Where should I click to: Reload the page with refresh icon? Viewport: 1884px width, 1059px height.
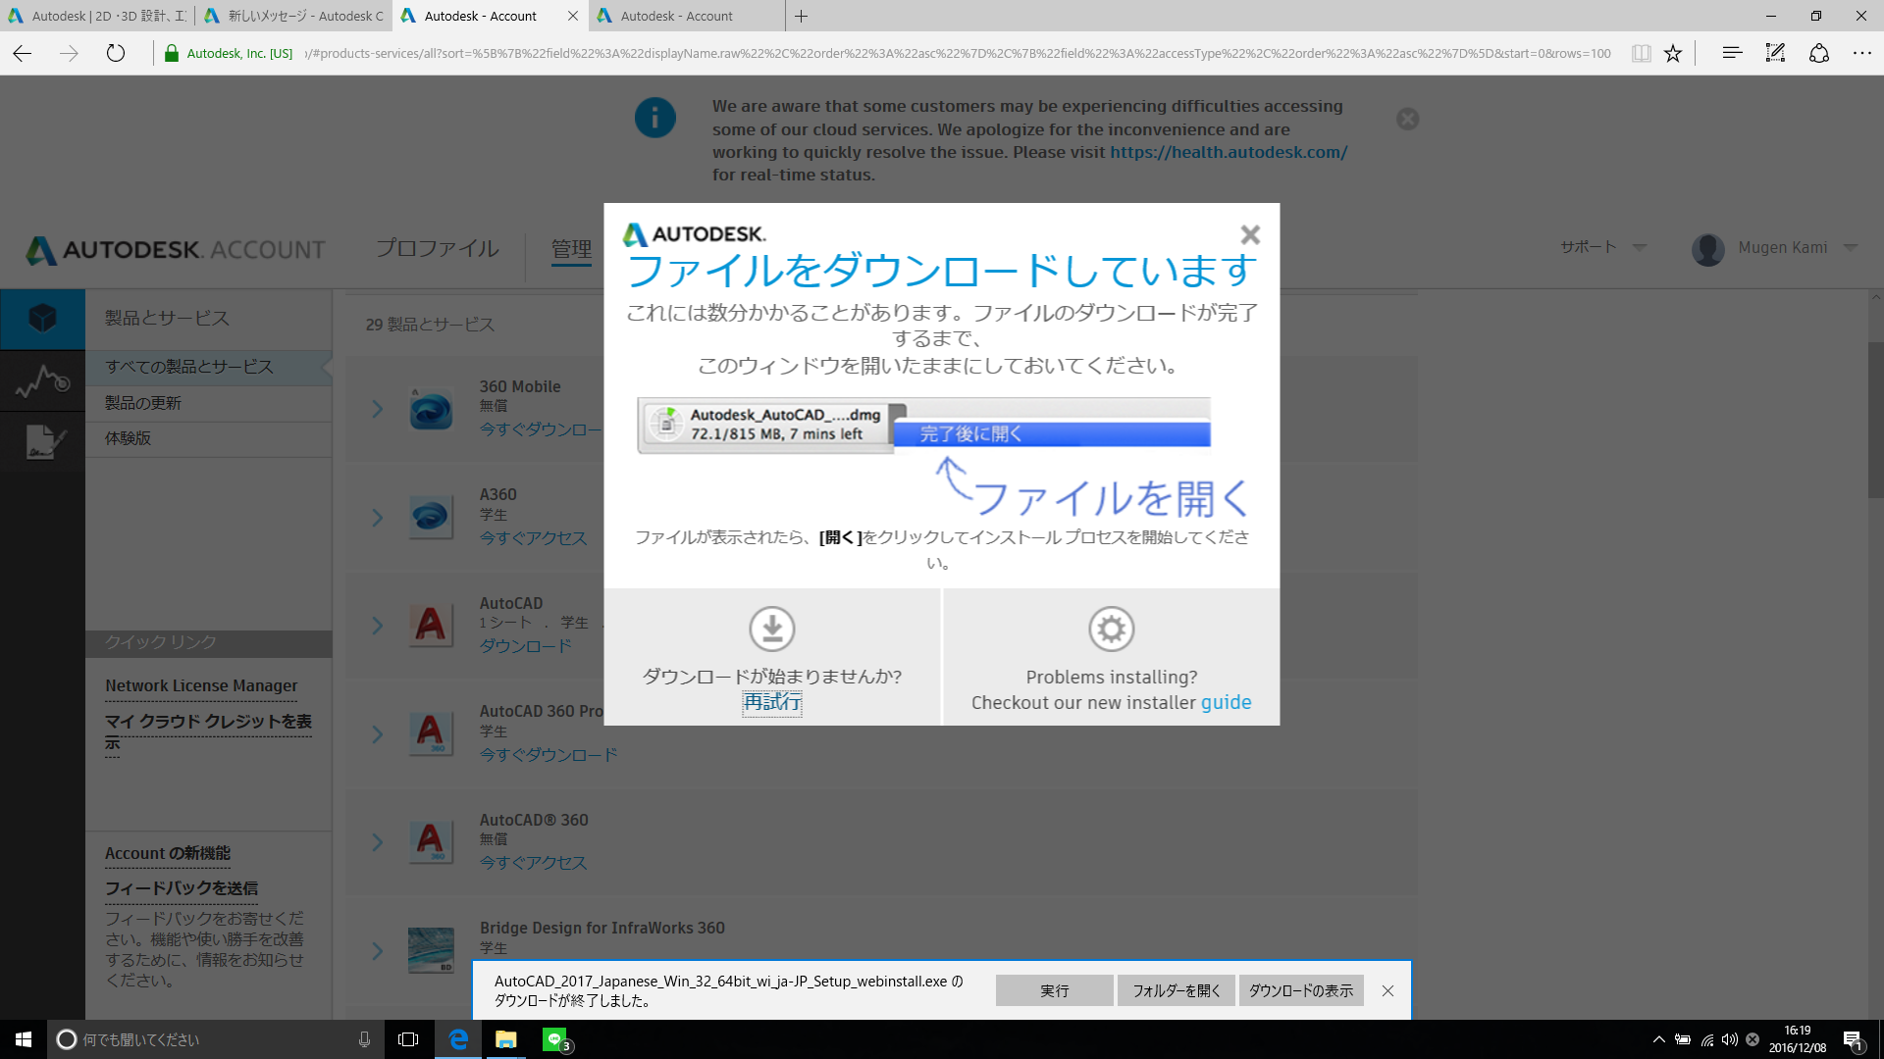(116, 54)
